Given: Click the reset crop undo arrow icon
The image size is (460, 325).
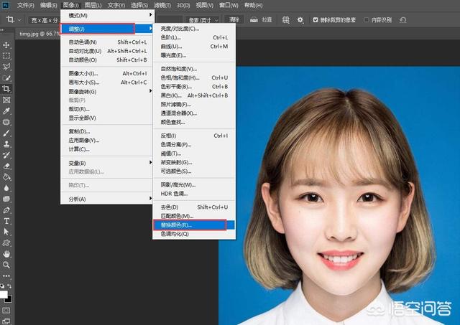Looking at the screenshot, I should (x=402, y=20).
